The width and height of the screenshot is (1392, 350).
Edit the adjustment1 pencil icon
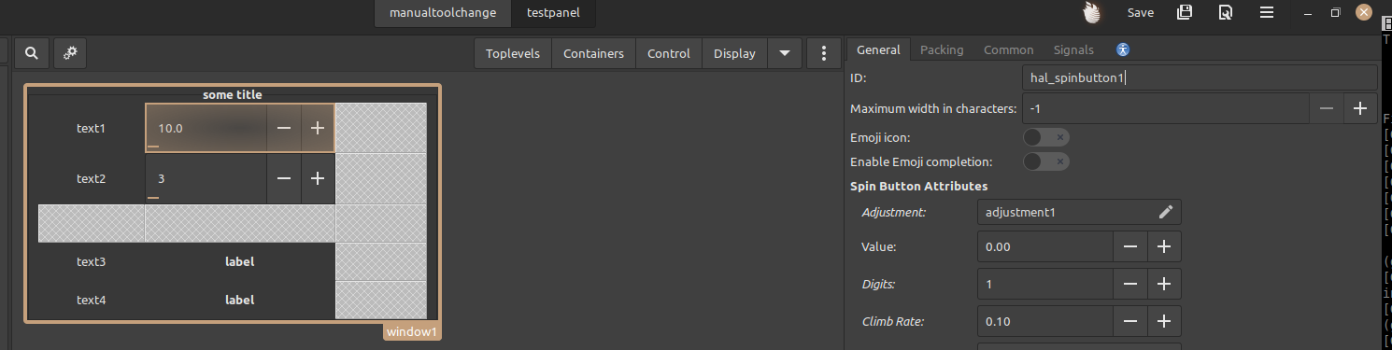(x=1165, y=212)
